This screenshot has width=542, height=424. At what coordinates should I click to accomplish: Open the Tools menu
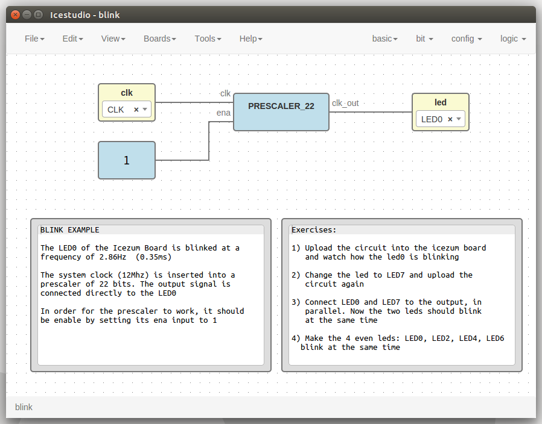click(208, 39)
